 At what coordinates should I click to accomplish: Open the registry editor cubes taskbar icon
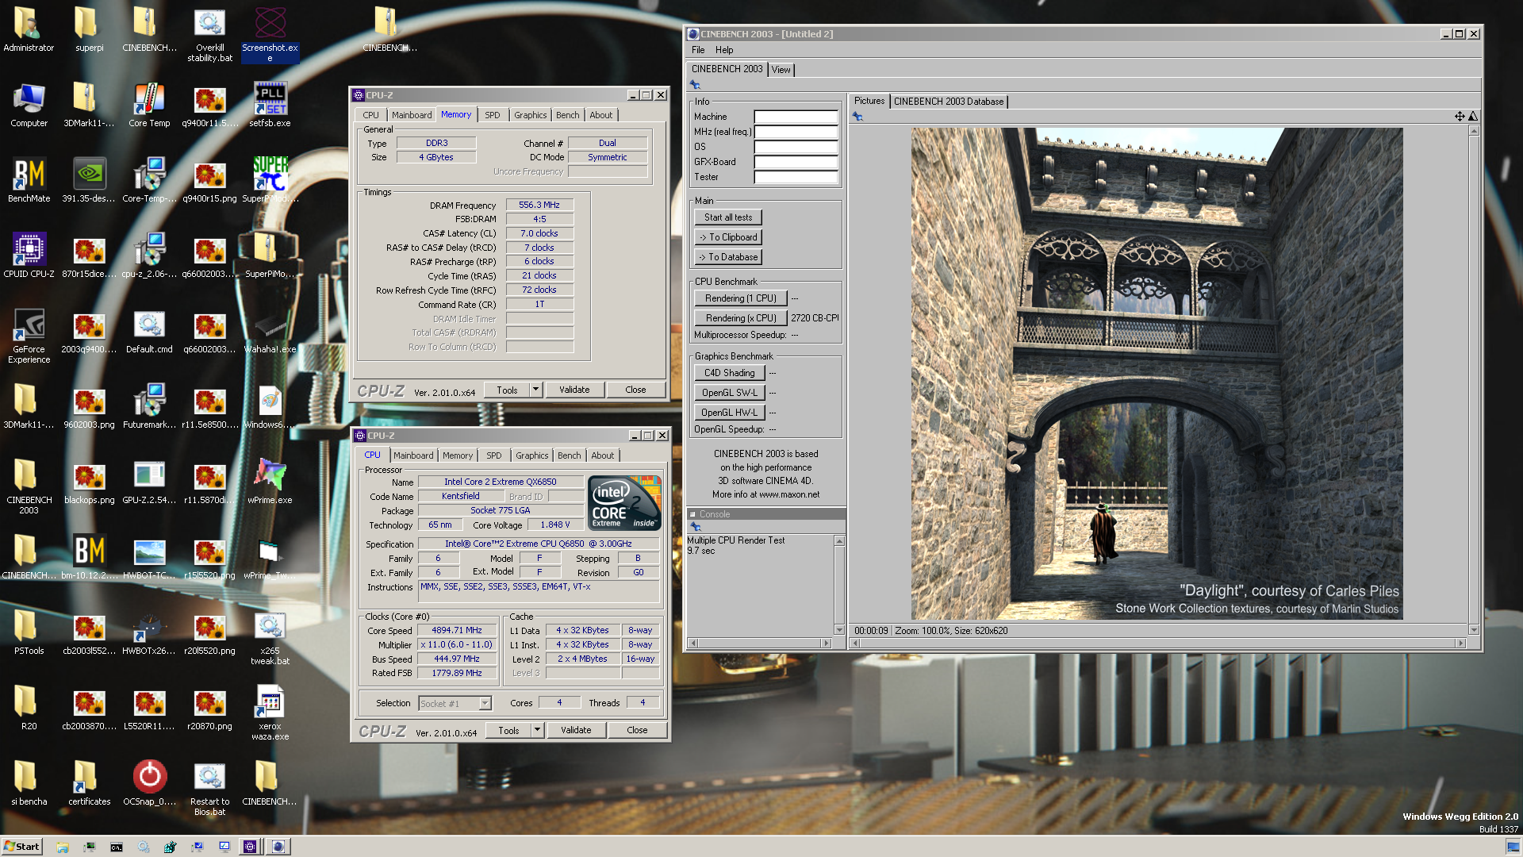[171, 847]
